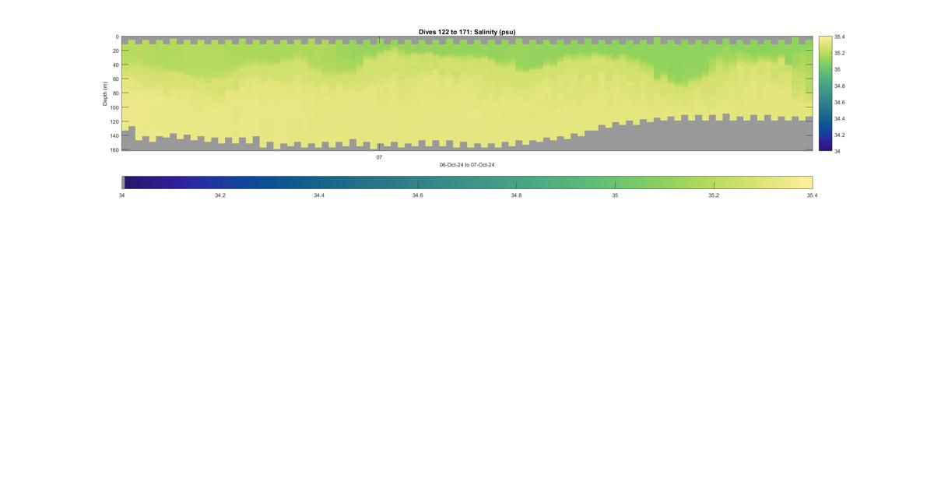
Task: Click the '07' x-axis tick label
Action: pyautogui.click(x=379, y=157)
